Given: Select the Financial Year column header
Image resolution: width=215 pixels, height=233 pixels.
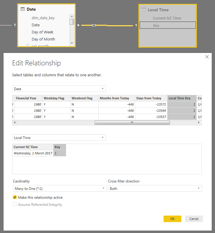Looking at the screenshot, I should click(x=28, y=98).
